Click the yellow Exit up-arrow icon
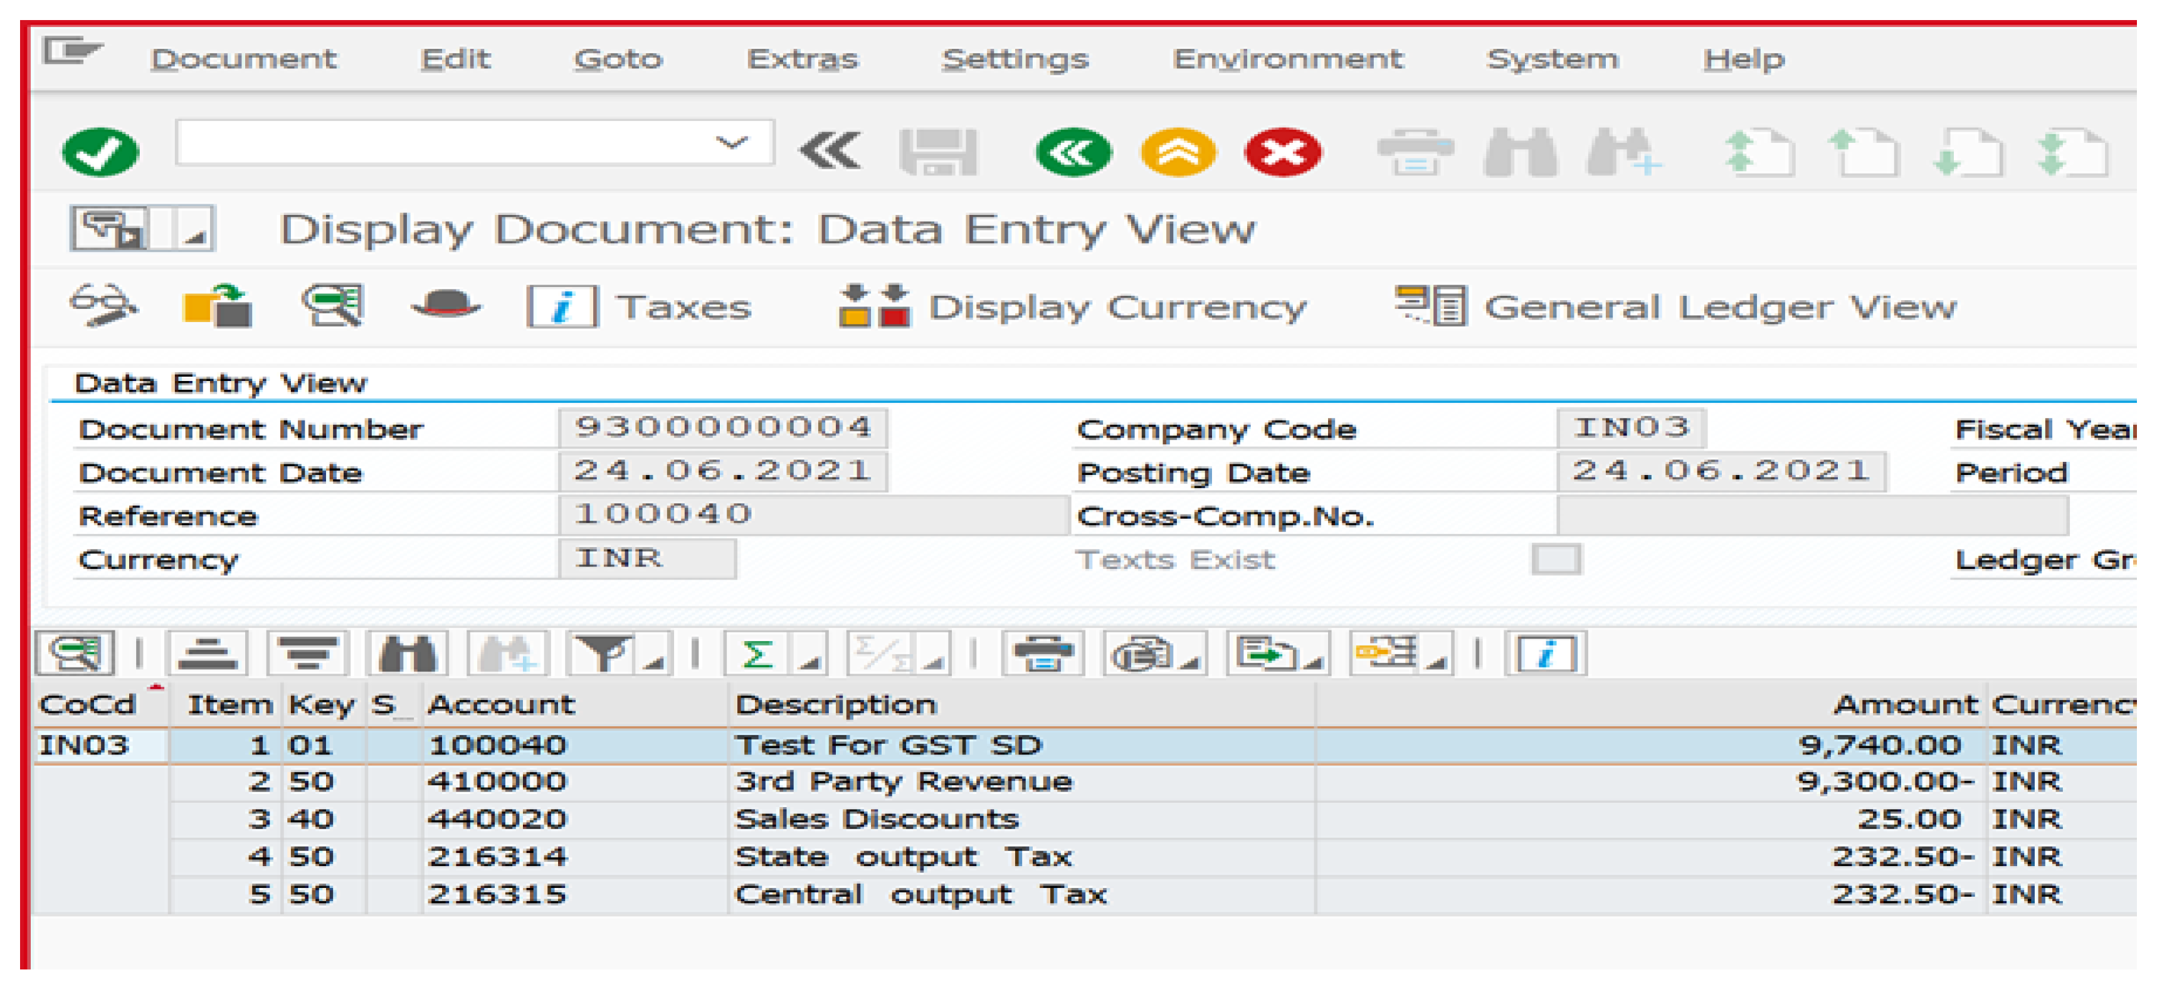Viewport: 2162px width, 987px height. click(1178, 153)
